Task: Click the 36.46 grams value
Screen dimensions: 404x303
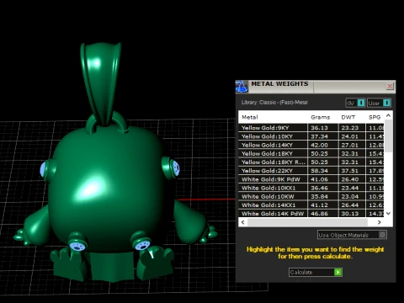Action: 319,188
